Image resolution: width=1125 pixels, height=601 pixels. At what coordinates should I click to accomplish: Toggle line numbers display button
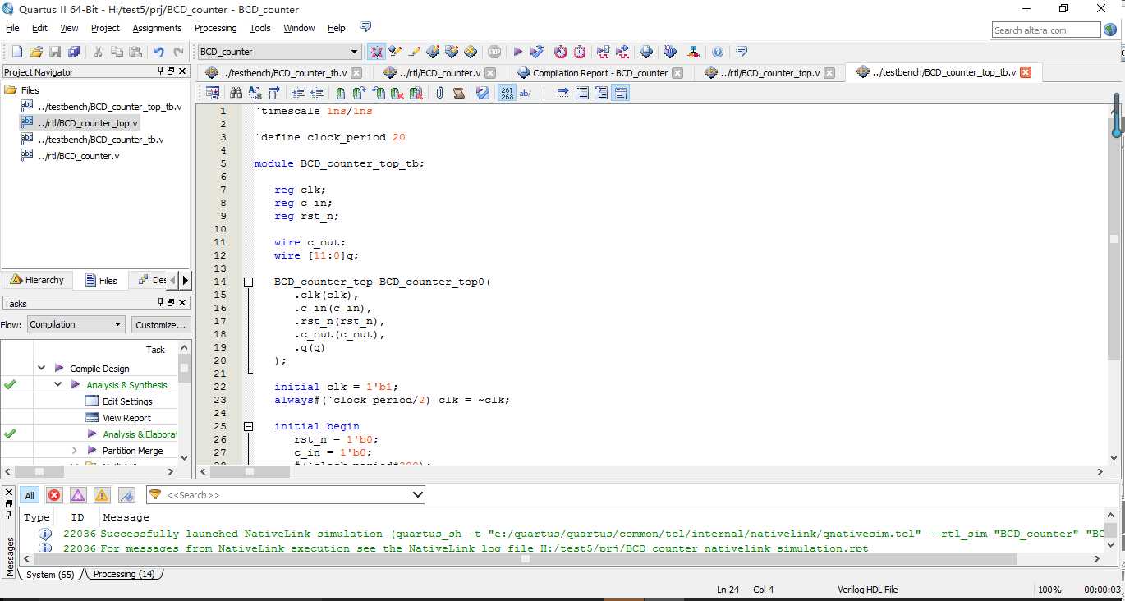[x=507, y=93]
